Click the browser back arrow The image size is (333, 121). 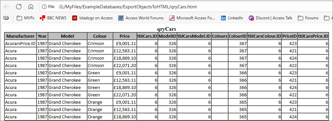[7, 7]
